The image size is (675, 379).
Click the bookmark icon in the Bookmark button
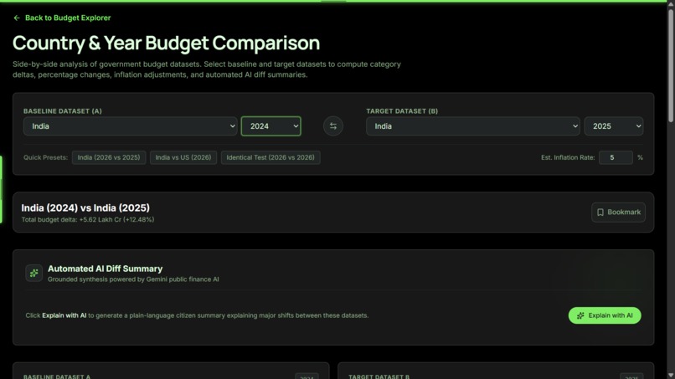pos(600,212)
